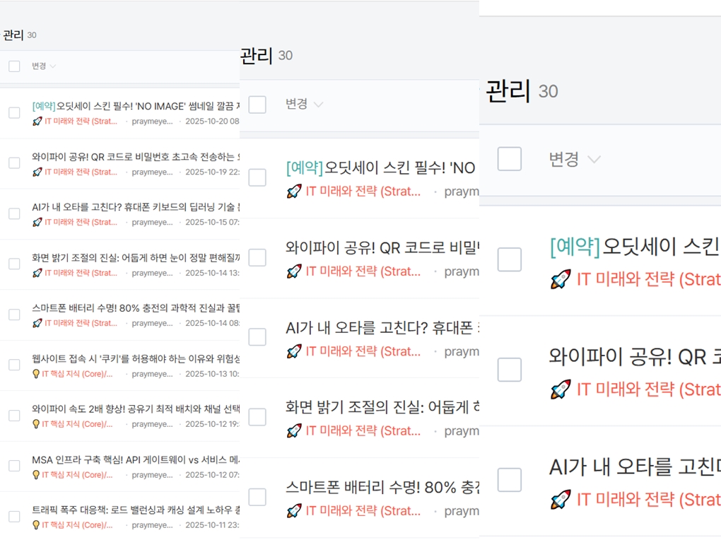Open the post 와이파이 속도 2배 향상! 공유기 최적 배치
The width and height of the screenshot is (721, 540).
(x=136, y=409)
